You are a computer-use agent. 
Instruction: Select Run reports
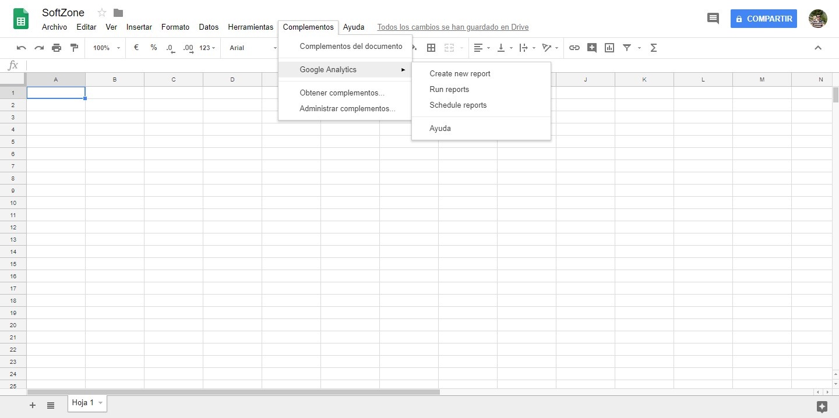click(x=481, y=90)
